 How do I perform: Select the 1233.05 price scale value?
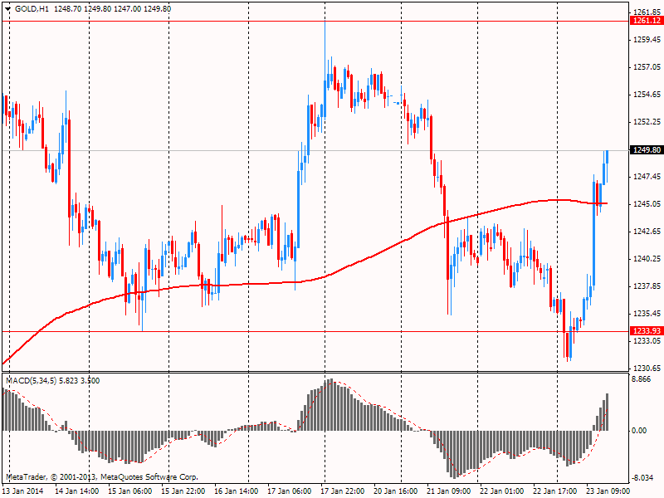click(647, 341)
